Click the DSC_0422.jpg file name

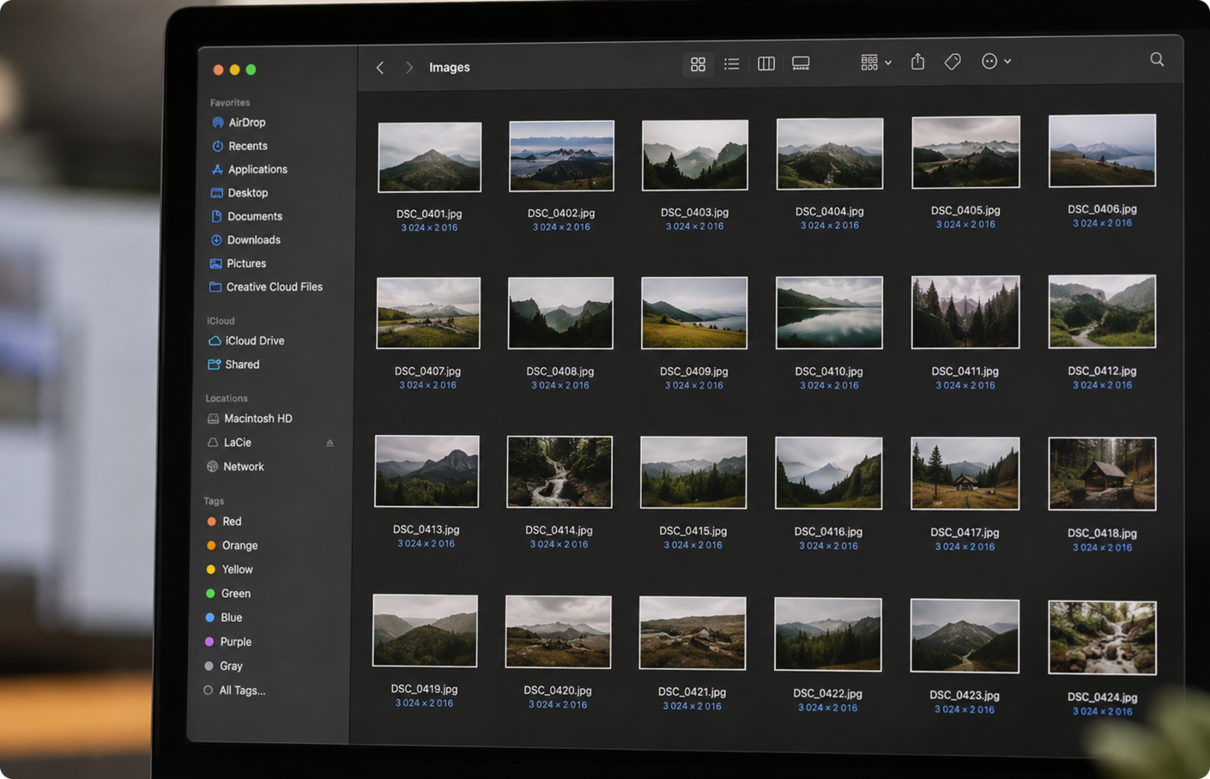(x=827, y=693)
